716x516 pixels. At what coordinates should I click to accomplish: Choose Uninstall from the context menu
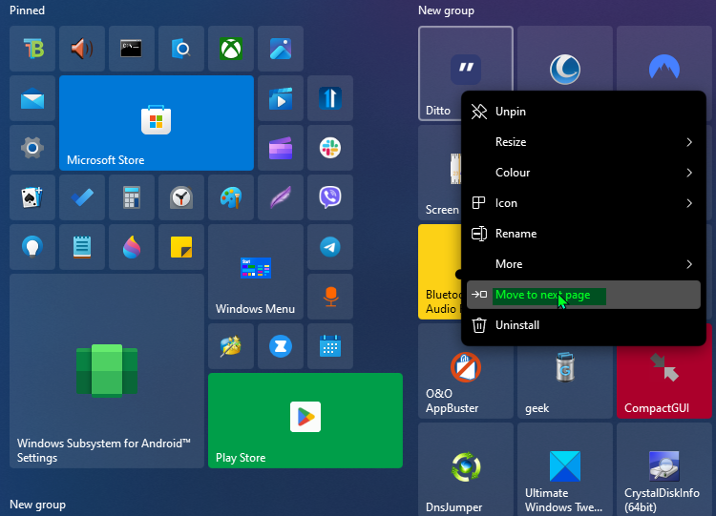(583, 325)
